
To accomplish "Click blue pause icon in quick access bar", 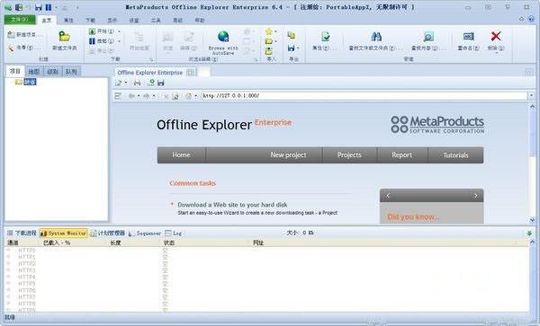I will pyautogui.click(x=49, y=7).
